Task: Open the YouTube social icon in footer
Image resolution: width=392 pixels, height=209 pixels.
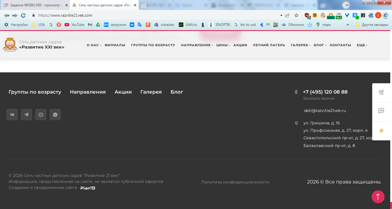Action: point(41,115)
